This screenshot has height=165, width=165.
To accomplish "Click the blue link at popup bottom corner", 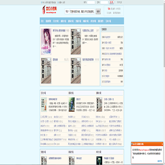I will (x=159, y=161).
